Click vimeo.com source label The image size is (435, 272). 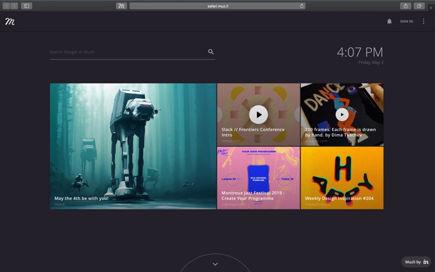click(x=231, y=141)
